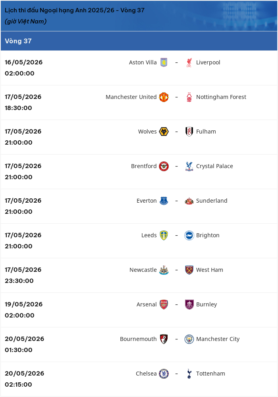Click the Tottenham cockerel crest

[x=189, y=374]
